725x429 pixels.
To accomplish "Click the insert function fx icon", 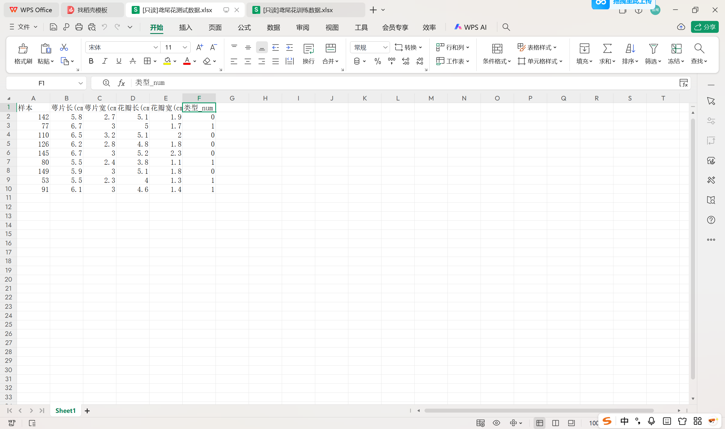I will [121, 83].
